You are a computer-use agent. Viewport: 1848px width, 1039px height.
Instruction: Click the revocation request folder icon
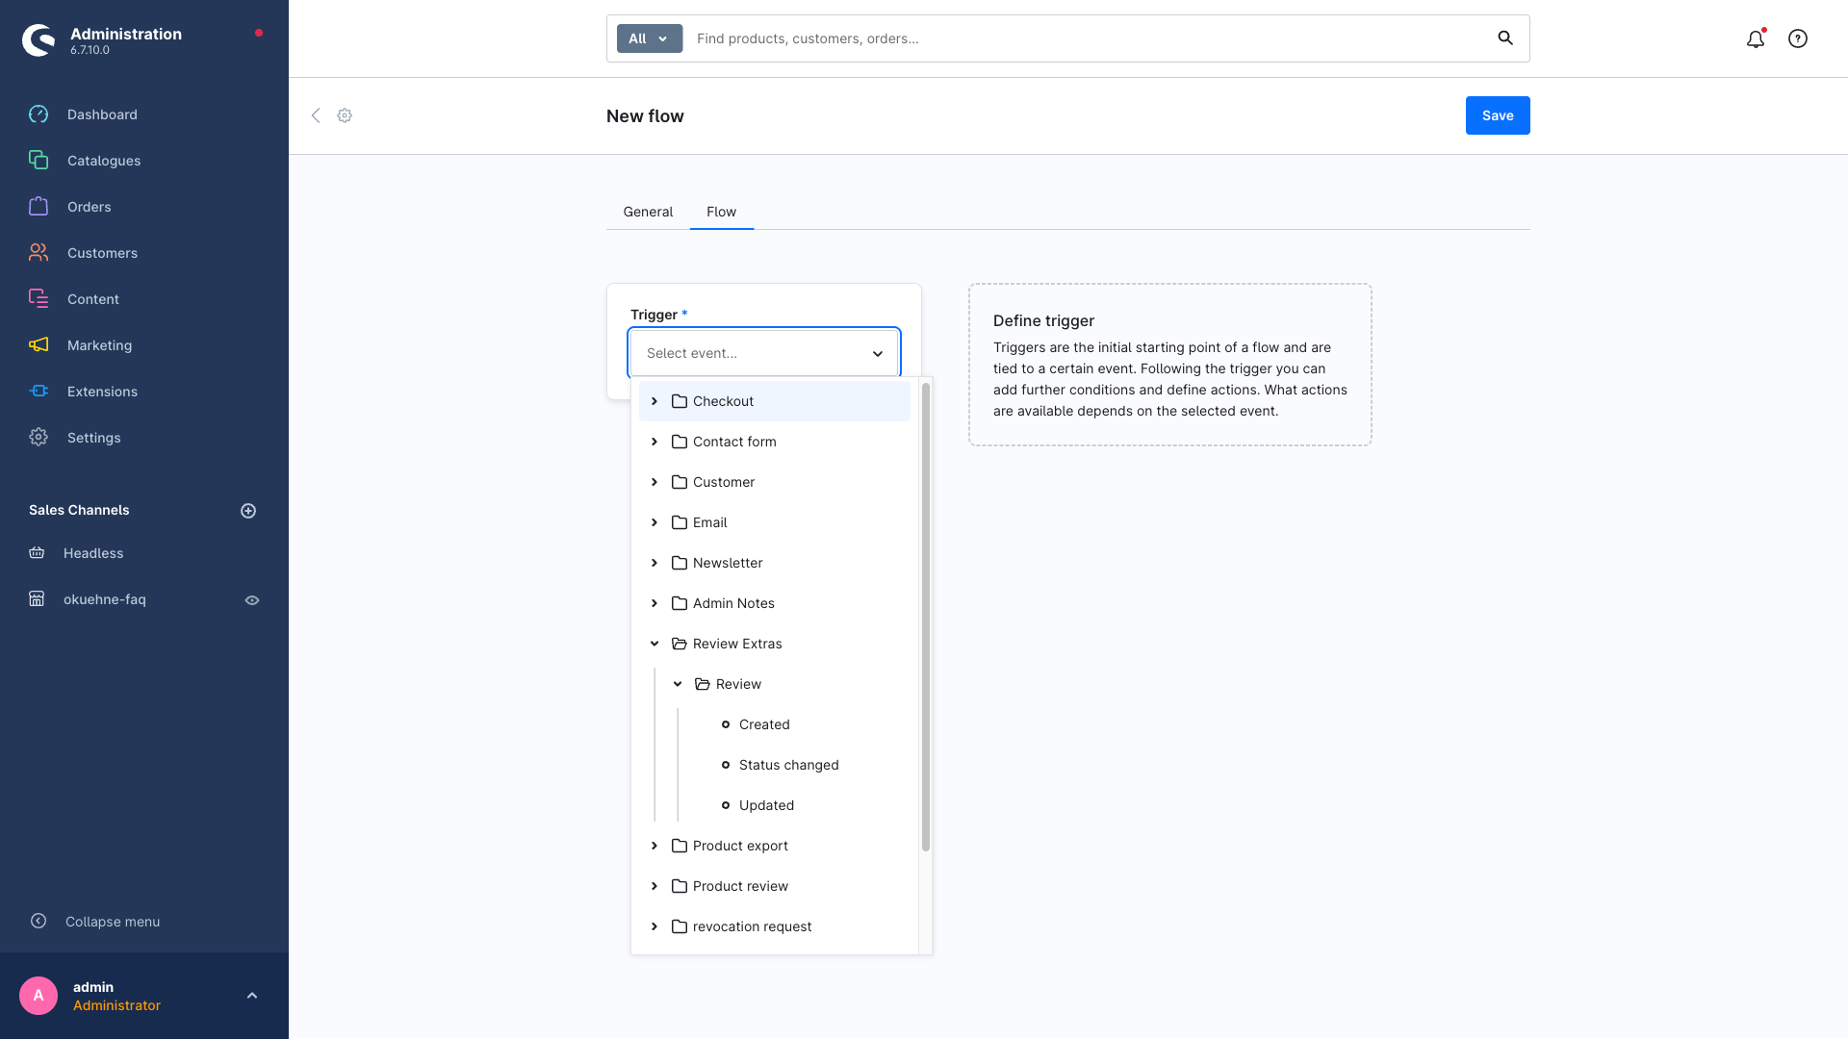[680, 926]
